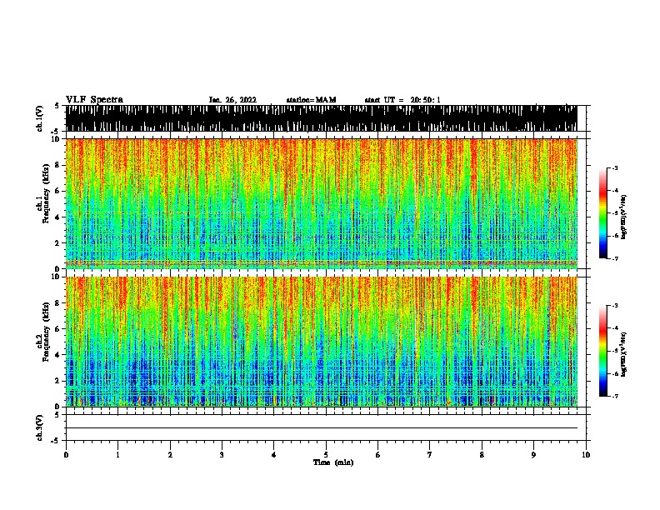Click the "ch.1(V)" axis label
This screenshot has height=510, width=660.
pos(39,118)
